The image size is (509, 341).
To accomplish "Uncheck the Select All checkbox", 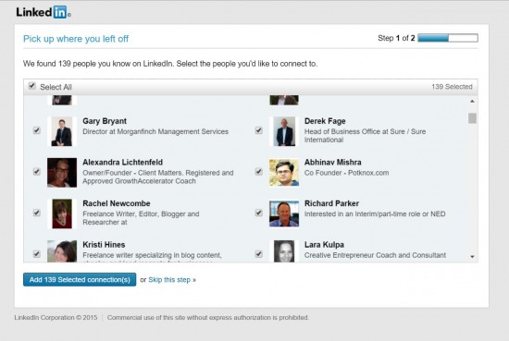I will point(31,86).
